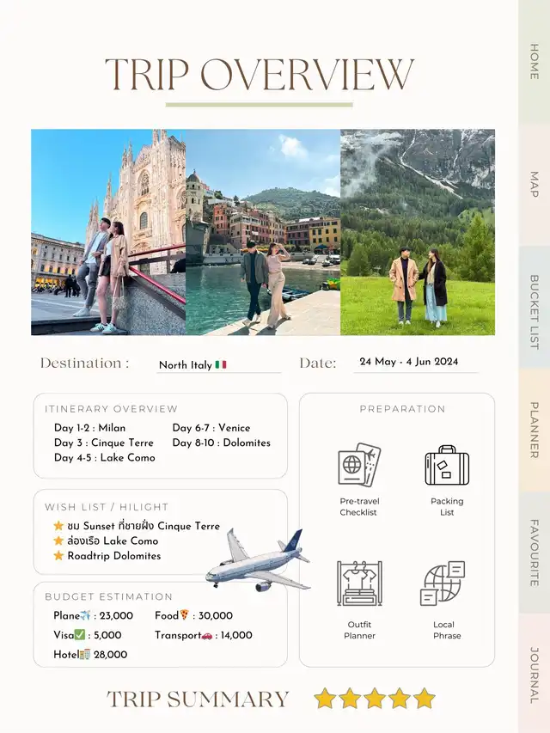Open the Outfit Planner clothes rack icon
Image resolution: width=550 pixels, height=733 pixels.
359,583
